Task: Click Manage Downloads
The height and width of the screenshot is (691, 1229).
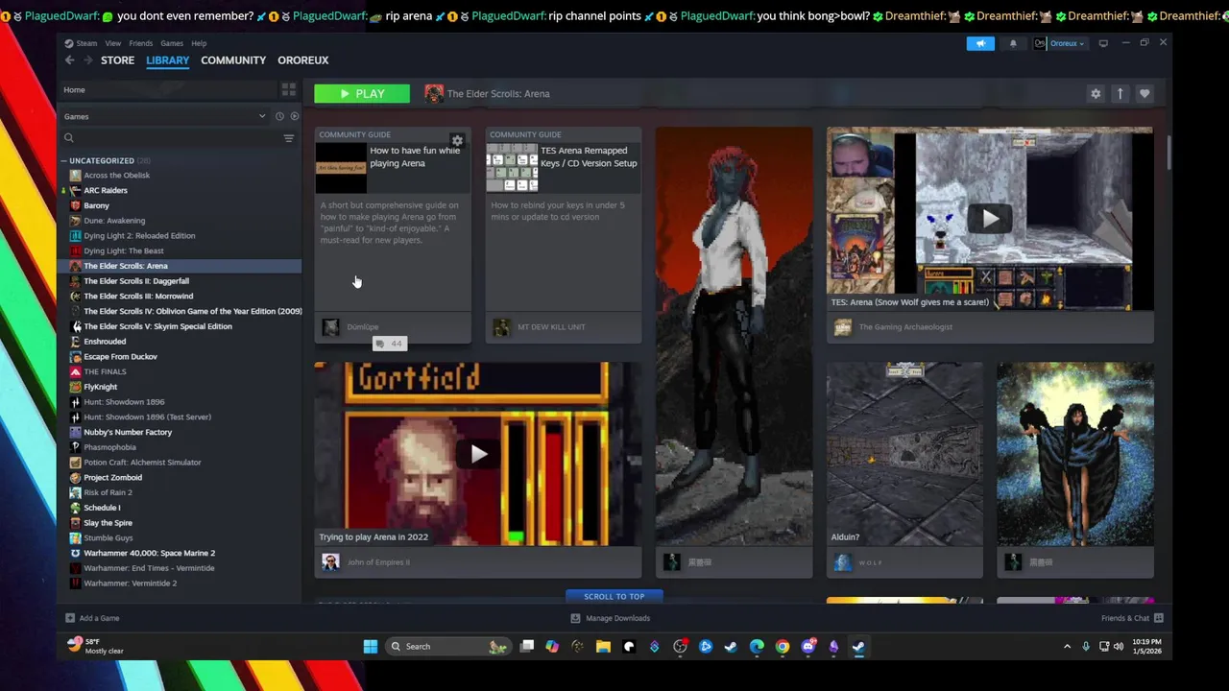Action: (x=610, y=618)
